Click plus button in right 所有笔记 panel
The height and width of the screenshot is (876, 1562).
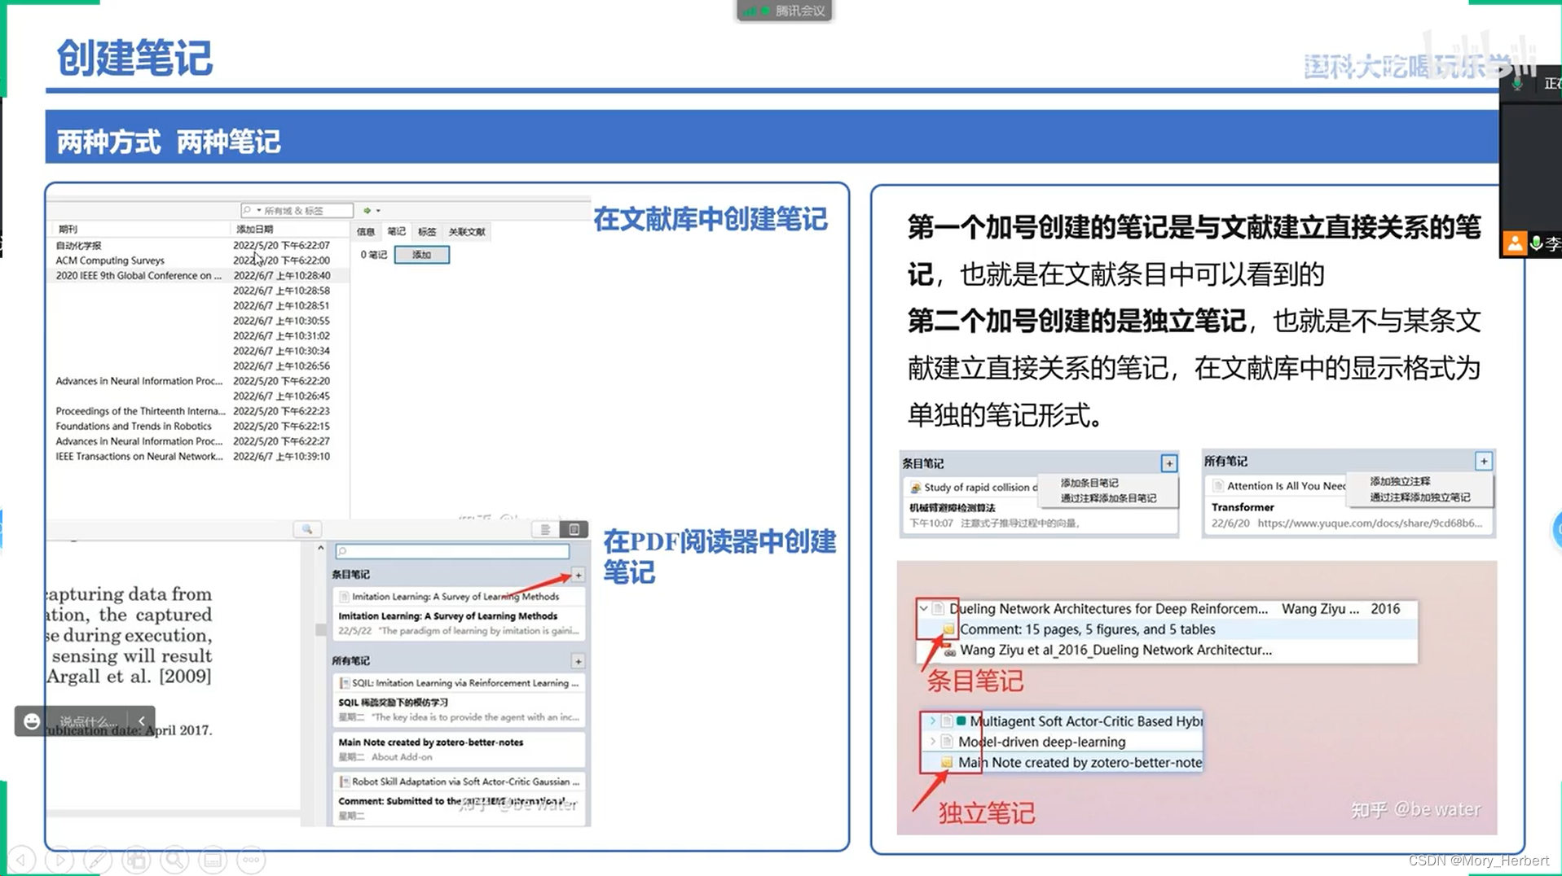pos(1483,462)
